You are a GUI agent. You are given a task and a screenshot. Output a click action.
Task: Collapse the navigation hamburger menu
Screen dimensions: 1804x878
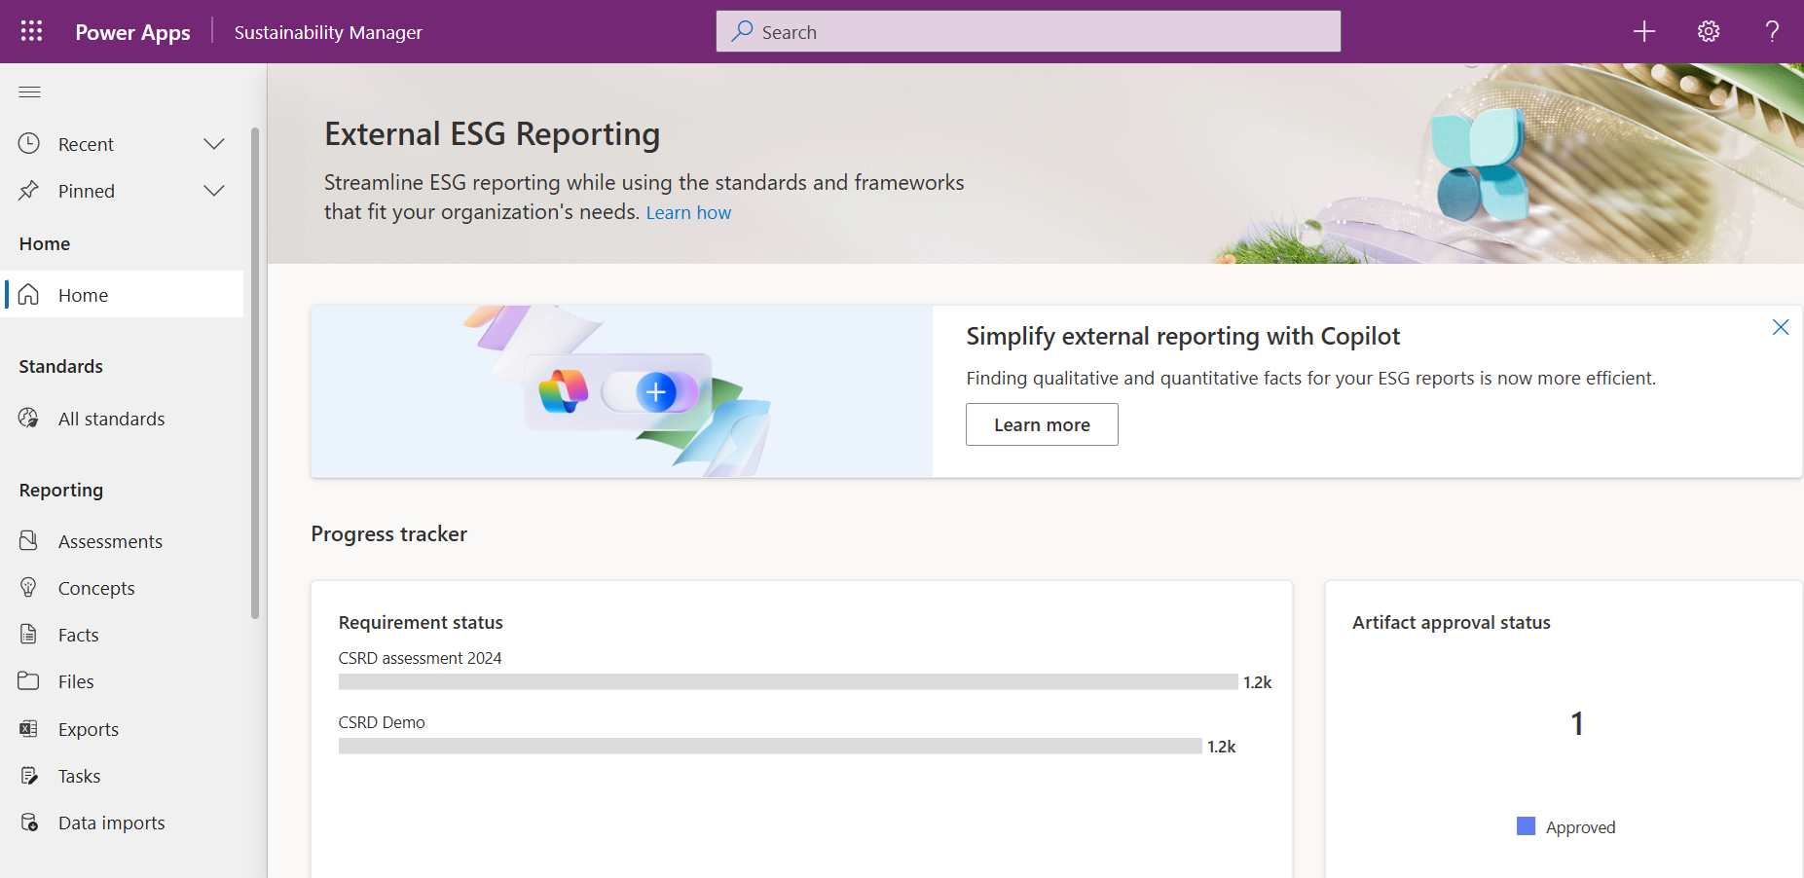point(30,91)
